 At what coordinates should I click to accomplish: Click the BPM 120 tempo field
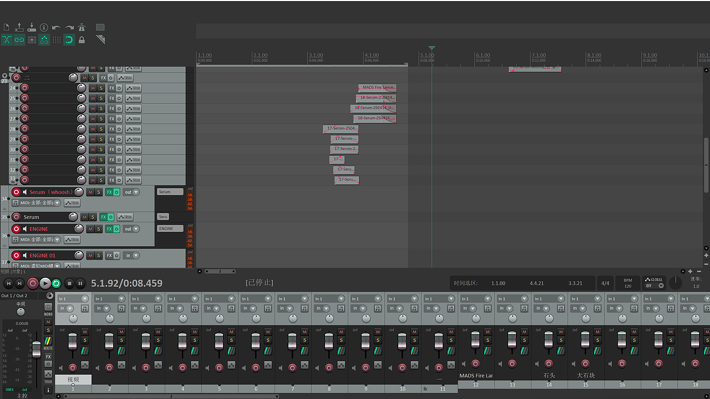click(x=628, y=283)
